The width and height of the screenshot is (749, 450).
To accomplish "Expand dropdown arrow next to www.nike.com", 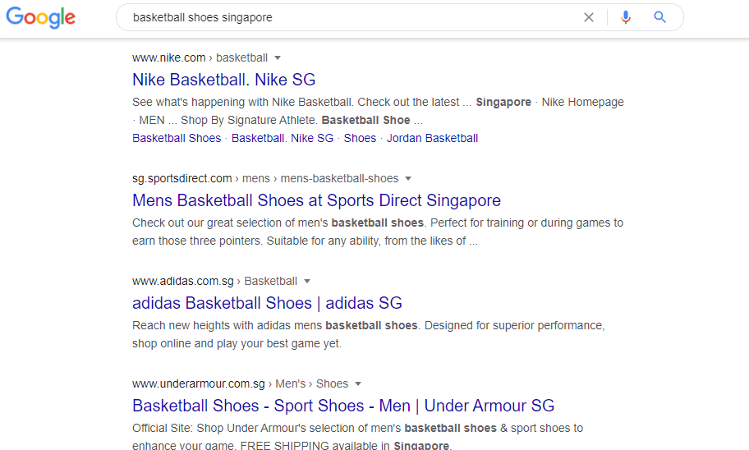I will point(278,57).
